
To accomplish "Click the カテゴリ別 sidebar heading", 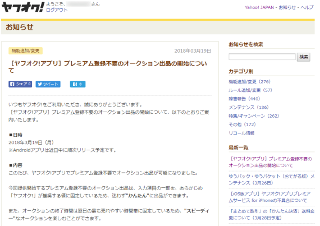I will (241, 72).
